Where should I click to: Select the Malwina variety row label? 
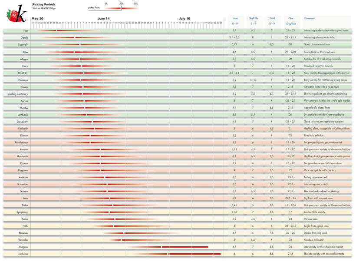(23, 254)
